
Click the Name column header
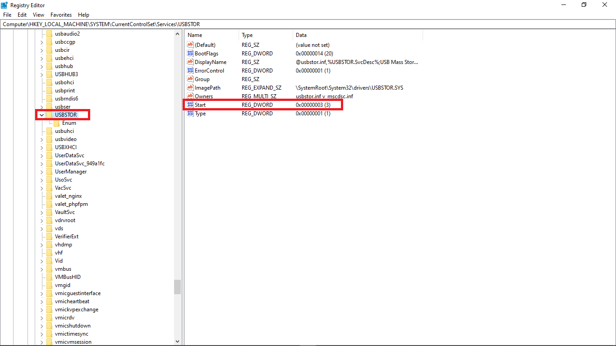pos(195,35)
